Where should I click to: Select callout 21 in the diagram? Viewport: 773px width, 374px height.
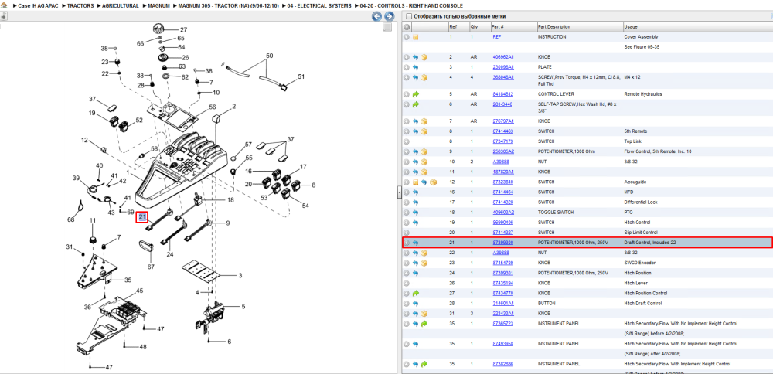point(142,217)
